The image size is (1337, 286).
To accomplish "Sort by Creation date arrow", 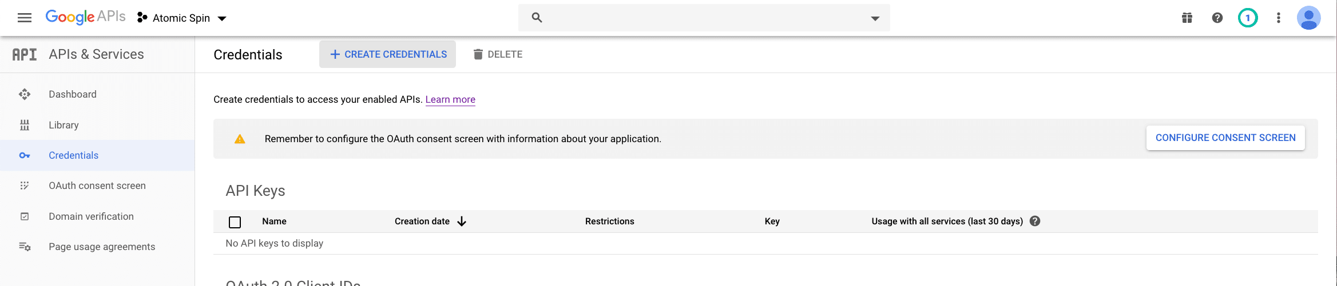I will (462, 221).
